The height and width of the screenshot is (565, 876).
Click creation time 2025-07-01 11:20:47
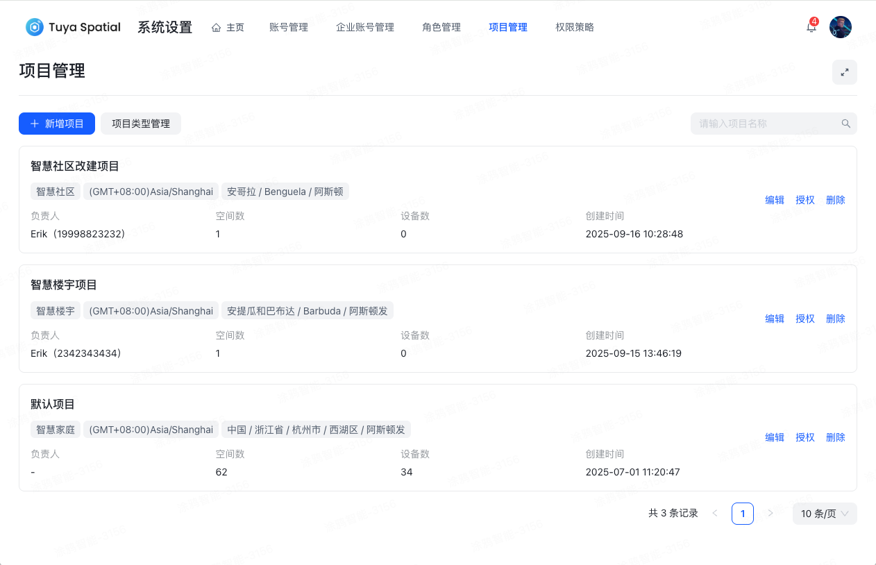[x=633, y=472]
